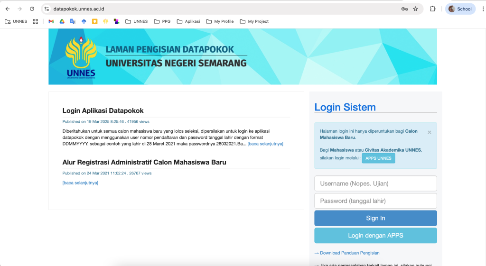Click the UNNES logo in the banner

[81, 57]
